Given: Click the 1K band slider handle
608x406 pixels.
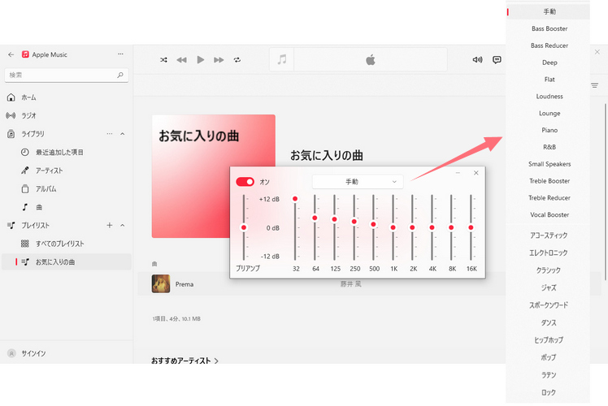Looking at the screenshot, I should pos(393,227).
